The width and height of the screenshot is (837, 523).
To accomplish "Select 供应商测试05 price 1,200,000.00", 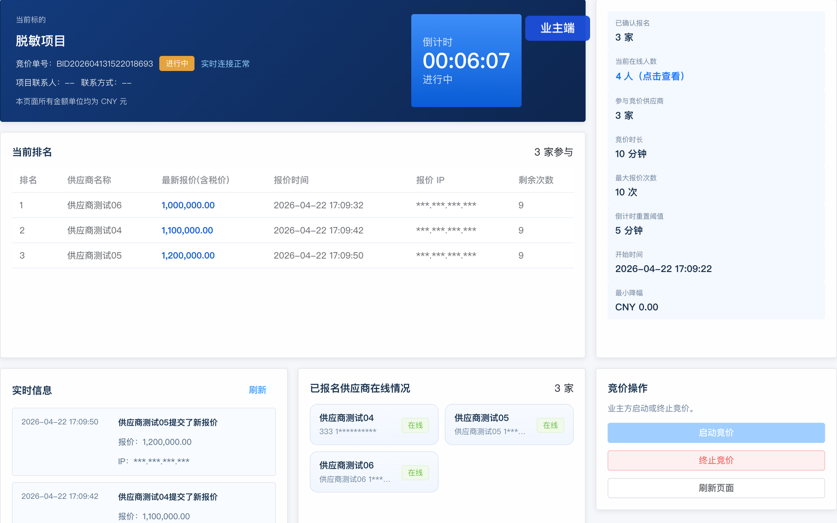I will pos(188,256).
